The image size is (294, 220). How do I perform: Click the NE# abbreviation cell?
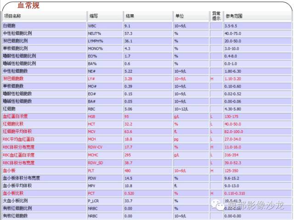[x=92, y=71]
